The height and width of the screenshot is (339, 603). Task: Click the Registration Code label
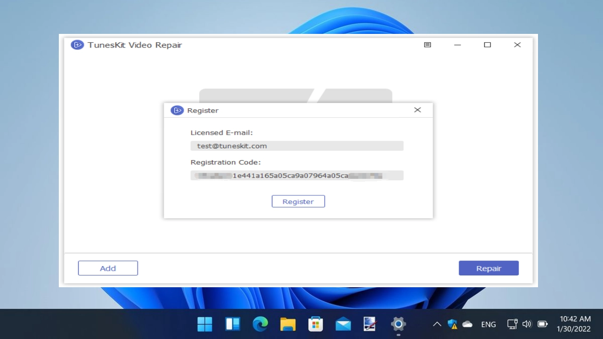[225, 162]
